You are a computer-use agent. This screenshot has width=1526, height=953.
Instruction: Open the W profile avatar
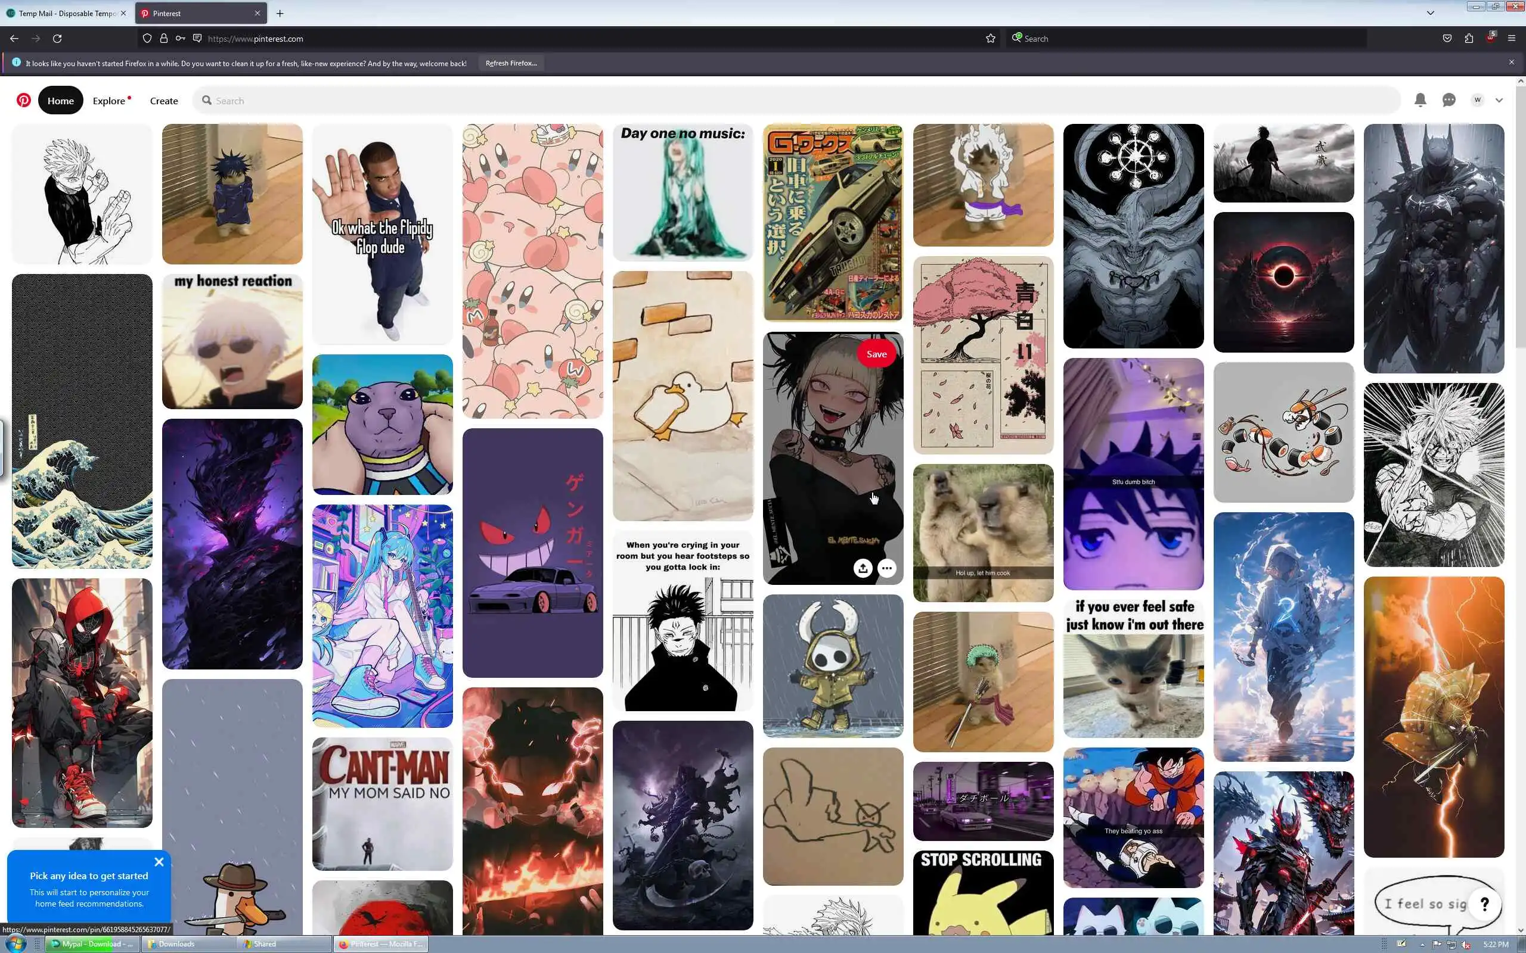[x=1478, y=100]
